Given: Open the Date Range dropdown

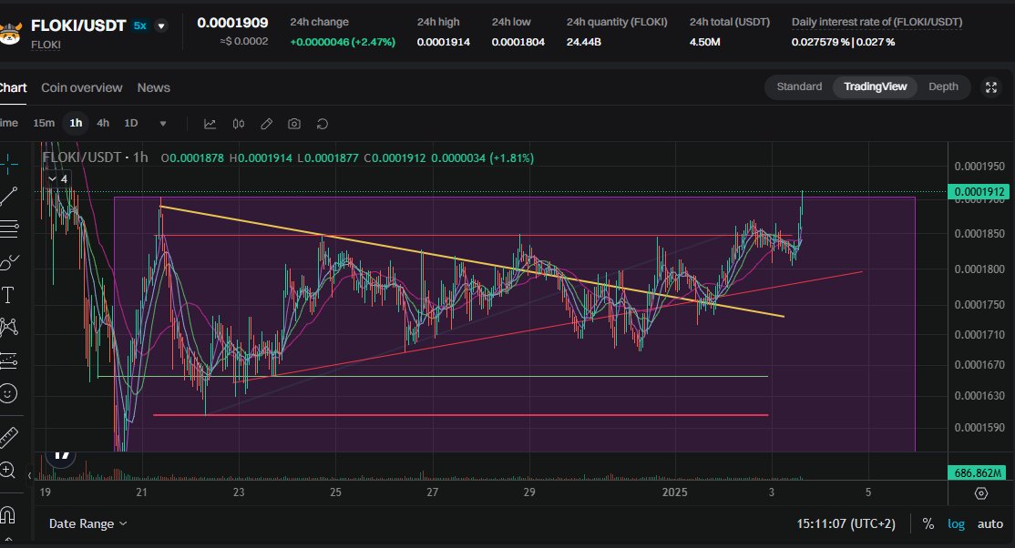Looking at the screenshot, I should pos(88,523).
